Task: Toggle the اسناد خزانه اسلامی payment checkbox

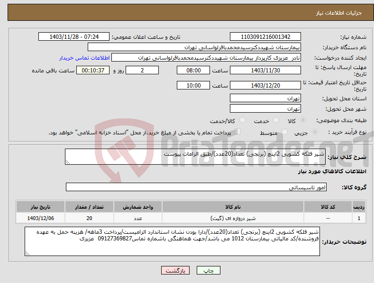Action: tap(237, 131)
